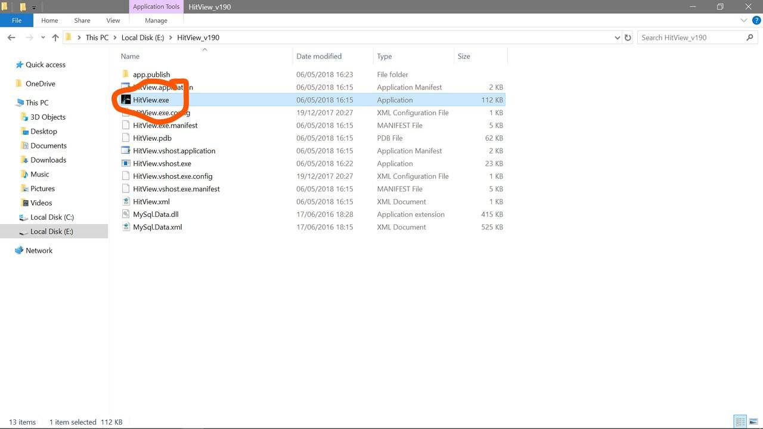Sort files by Date modified column
The width and height of the screenshot is (763, 429).
(x=319, y=57)
